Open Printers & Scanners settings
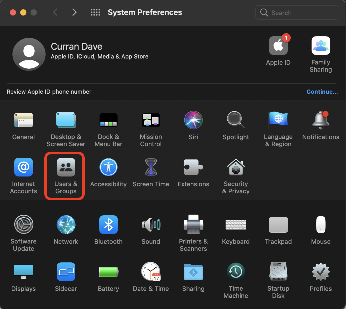 pyautogui.click(x=193, y=225)
